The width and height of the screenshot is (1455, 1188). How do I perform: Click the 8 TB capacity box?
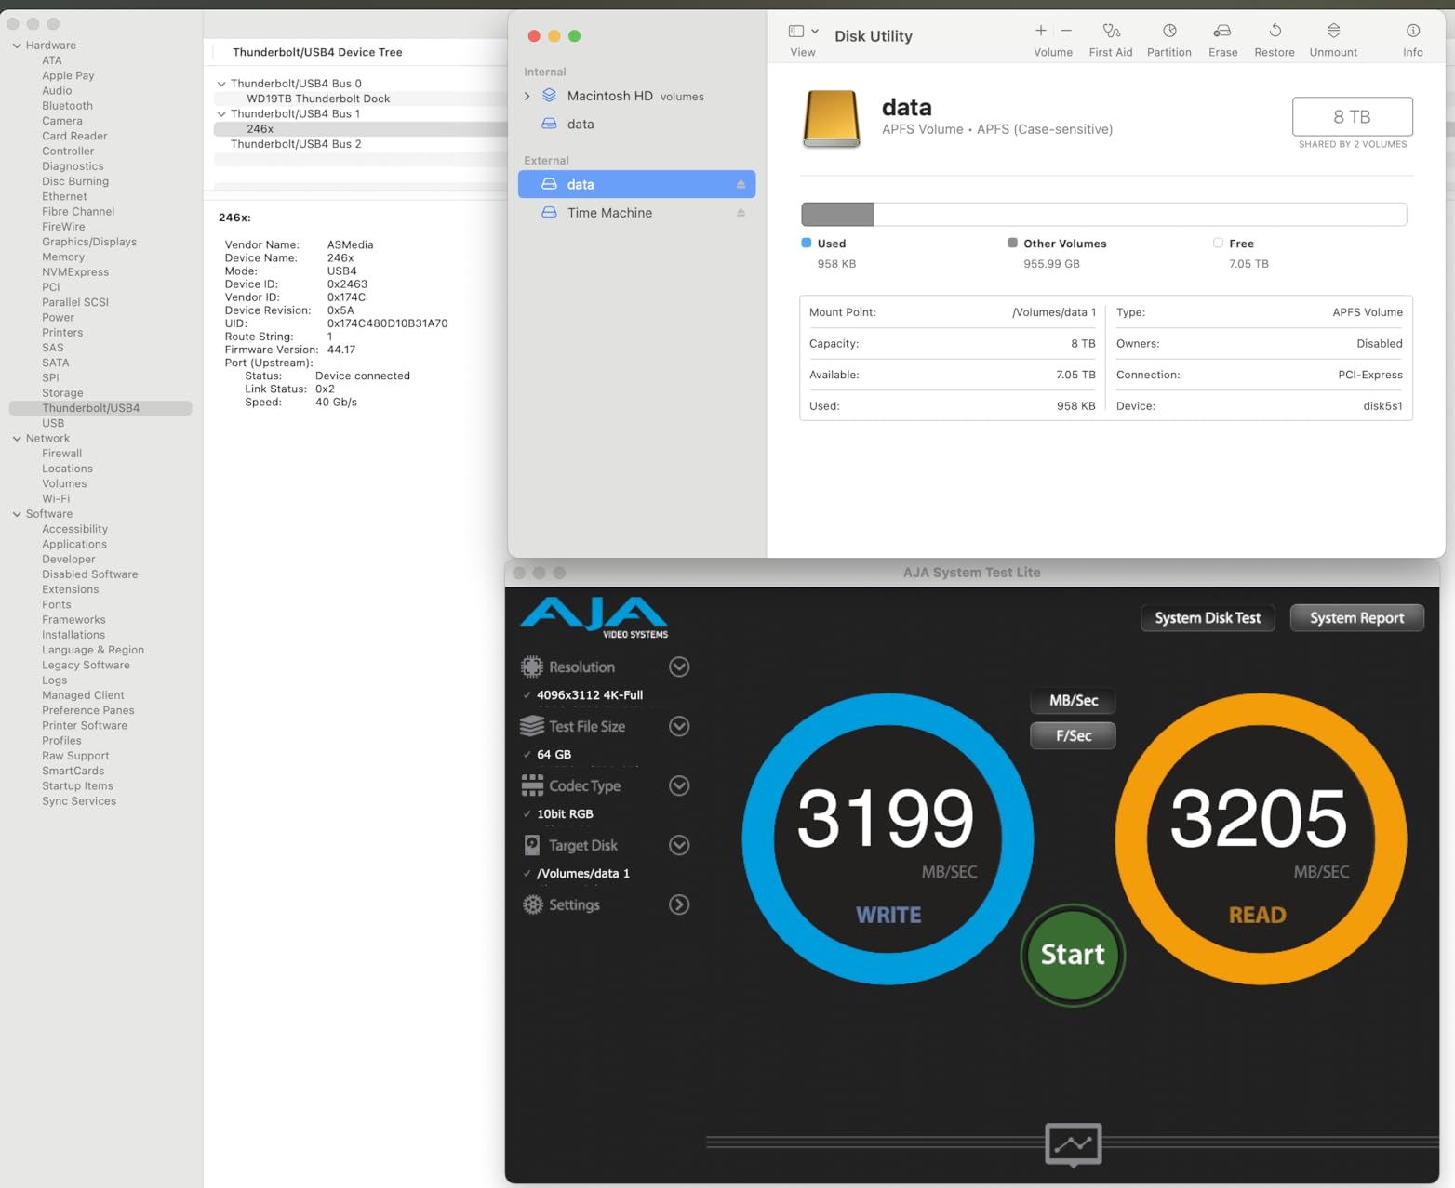click(x=1352, y=116)
